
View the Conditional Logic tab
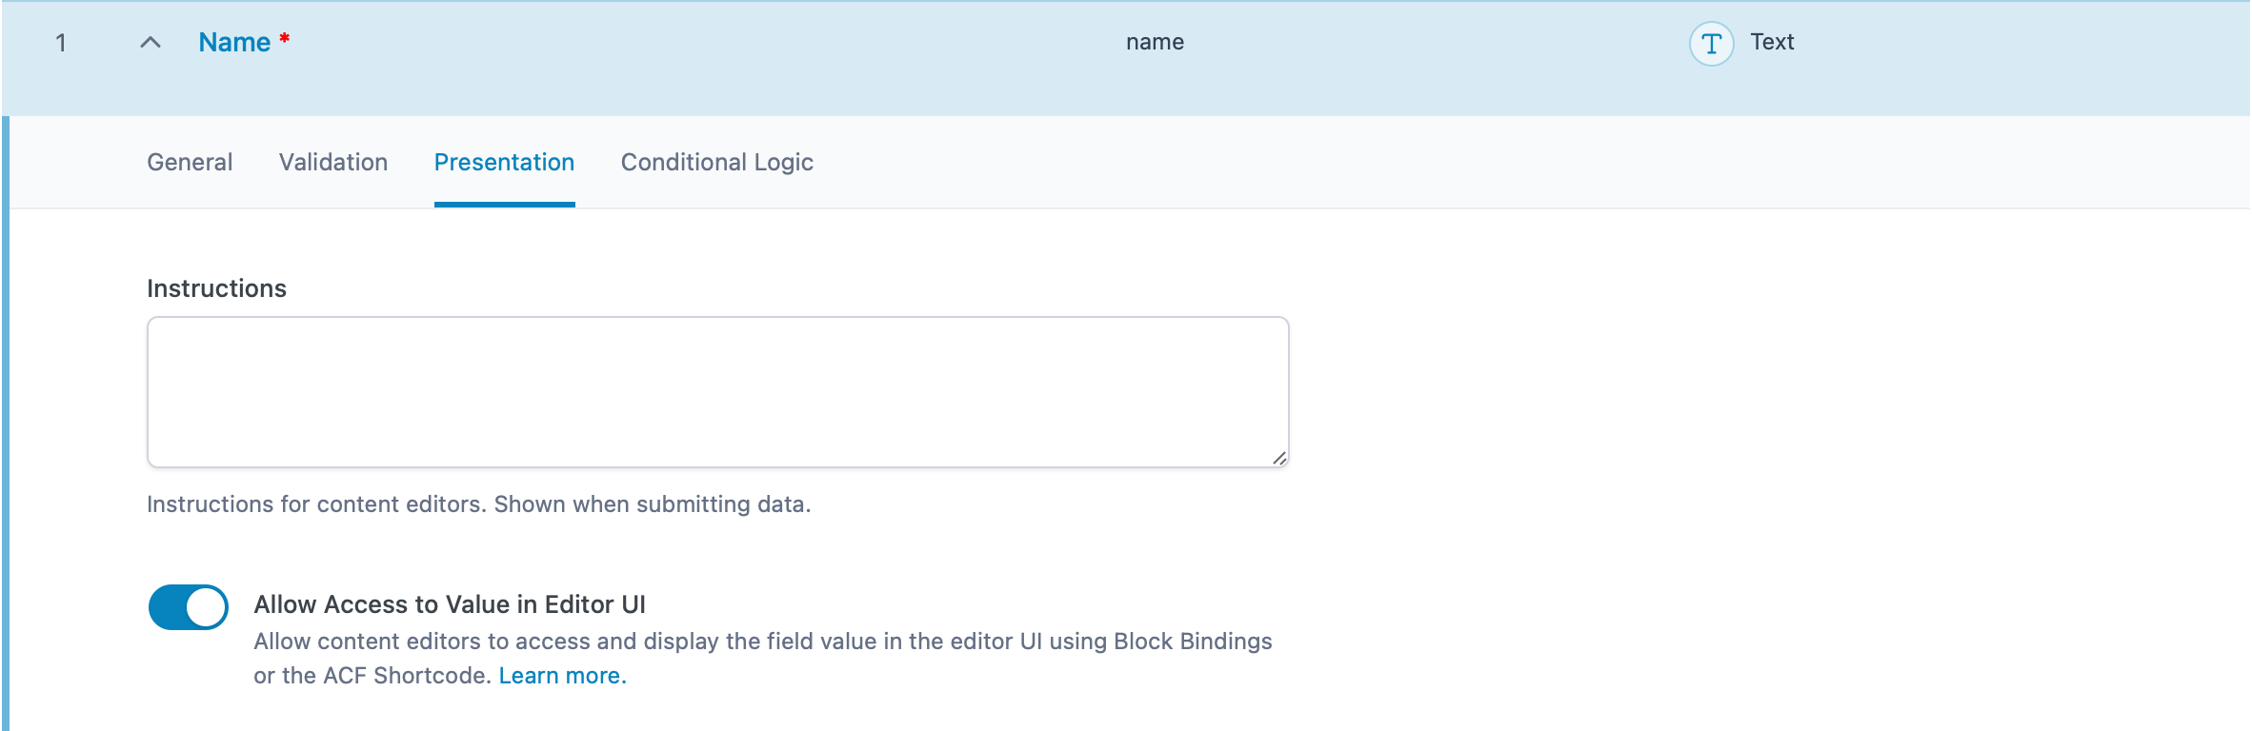click(716, 162)
